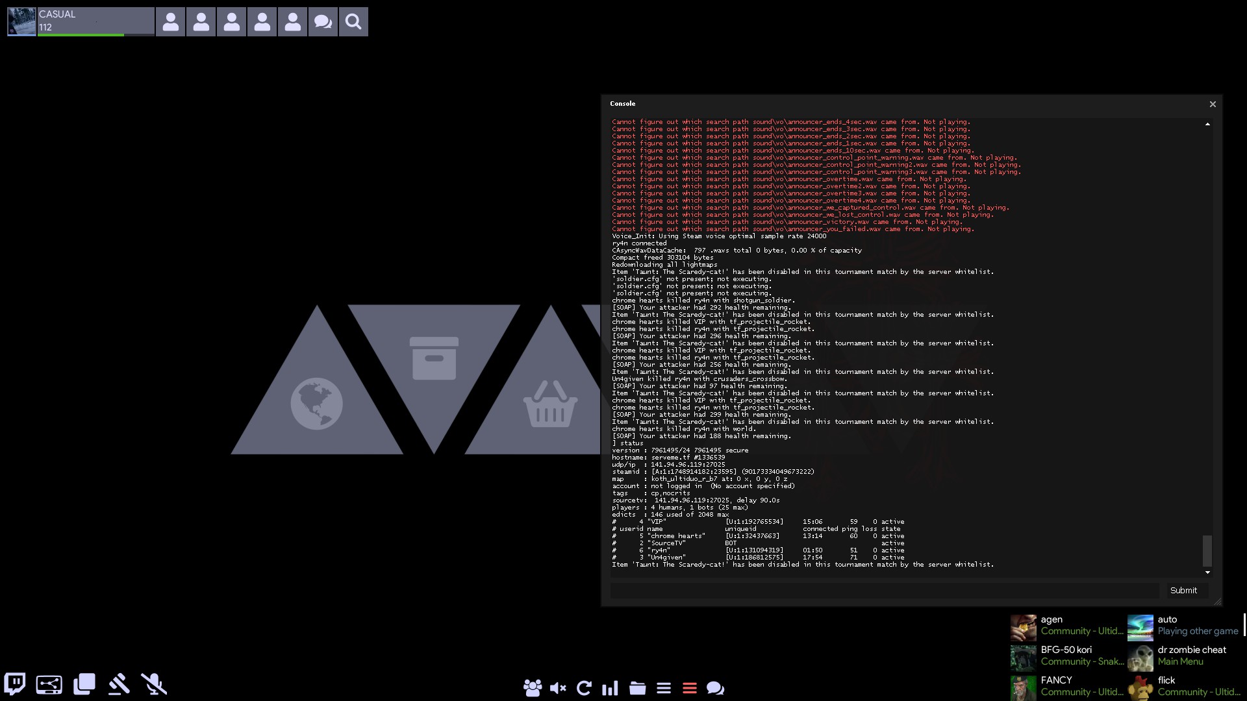Click the magnifying glass search icon
The image size is (1247, 701).
tap(353, 22)
